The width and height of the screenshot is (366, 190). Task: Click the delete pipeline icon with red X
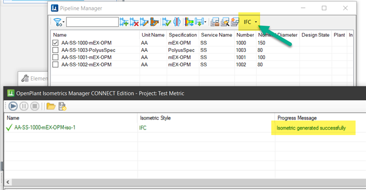134,22
